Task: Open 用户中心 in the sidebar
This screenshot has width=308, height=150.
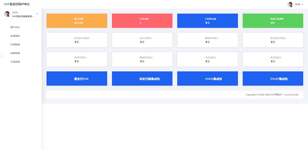Action: point(15,27)
